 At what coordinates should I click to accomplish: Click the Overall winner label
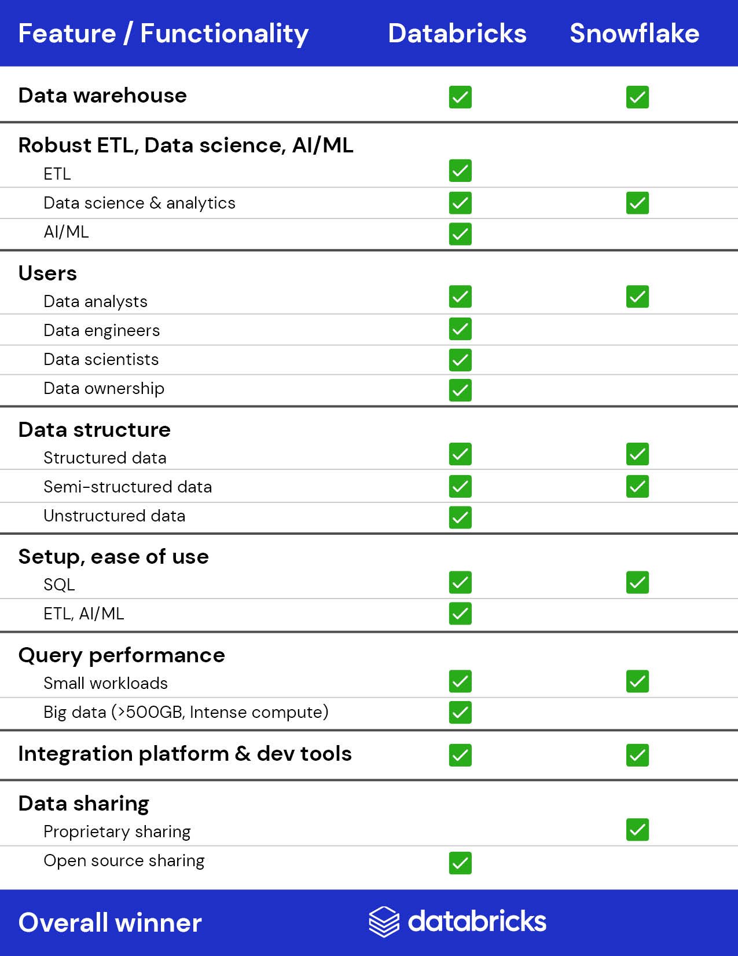(x=110, y=922)
